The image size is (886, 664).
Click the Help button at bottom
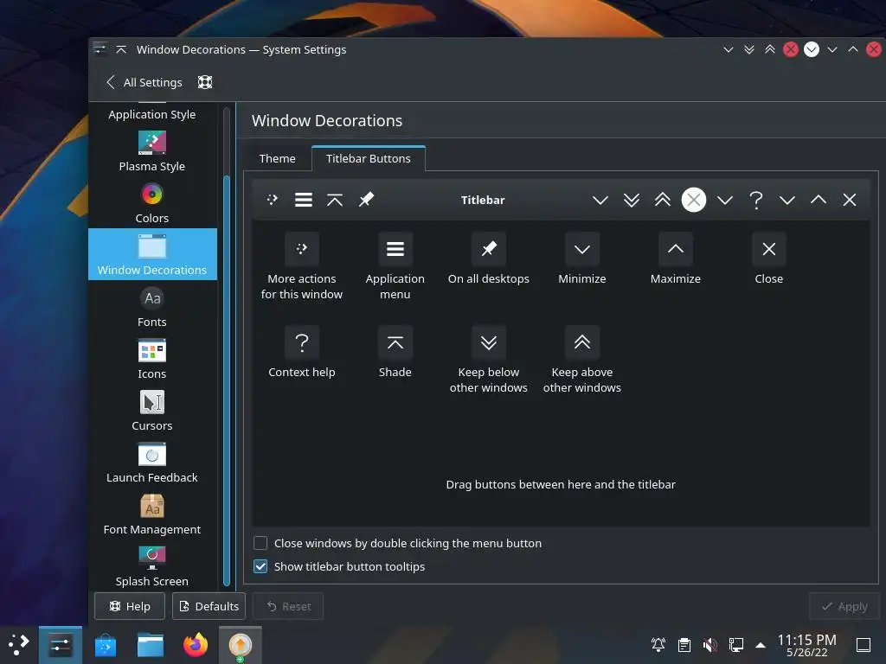click(x=130, y=606)
